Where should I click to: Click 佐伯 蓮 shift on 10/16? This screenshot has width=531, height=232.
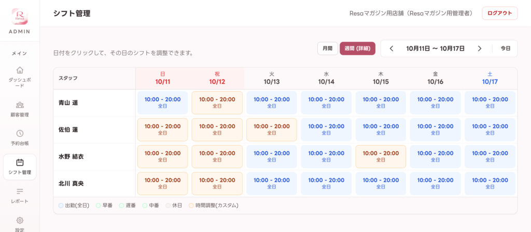point(435,129)
